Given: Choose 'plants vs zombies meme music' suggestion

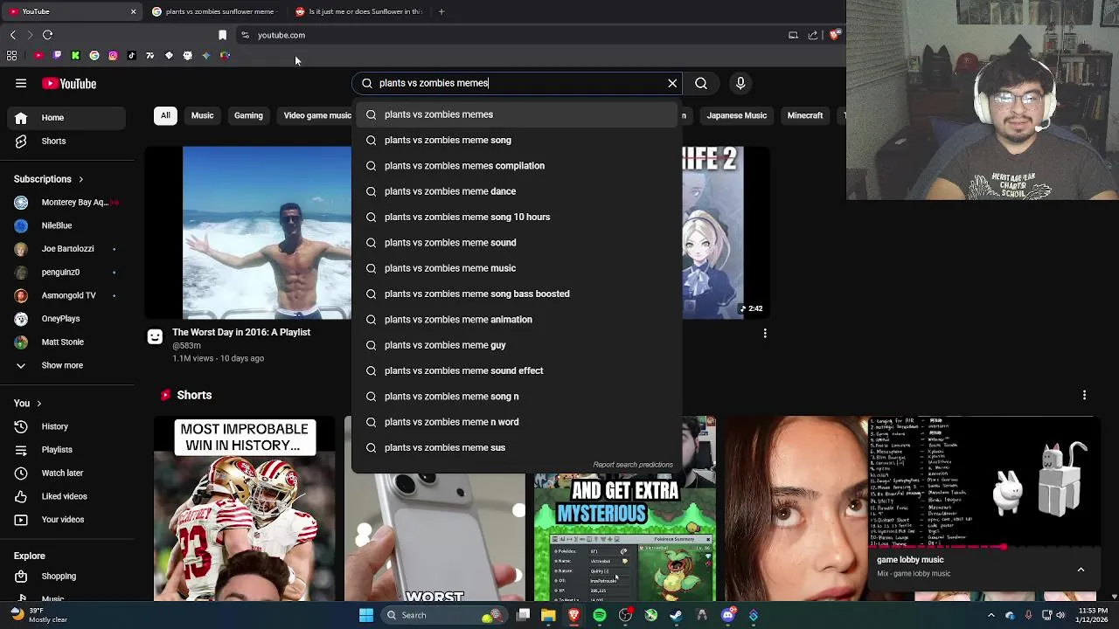Looking at the screenshot, I should click(x=516, y=268).
